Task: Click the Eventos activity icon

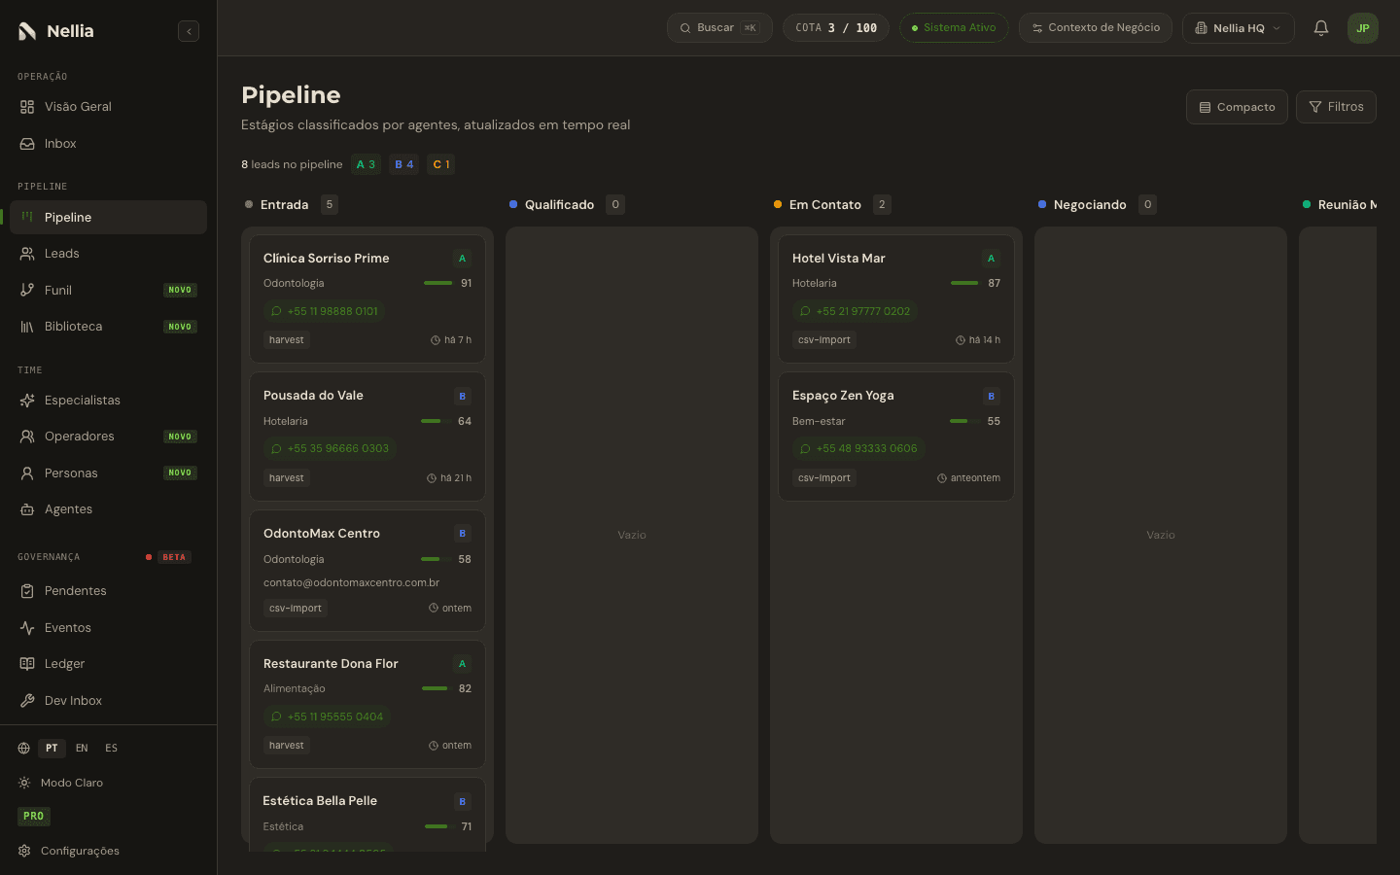Action: [x=27, y=628]
